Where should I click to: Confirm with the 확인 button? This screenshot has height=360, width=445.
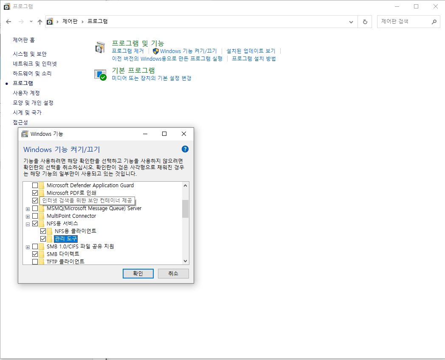(x=138, y=273)
